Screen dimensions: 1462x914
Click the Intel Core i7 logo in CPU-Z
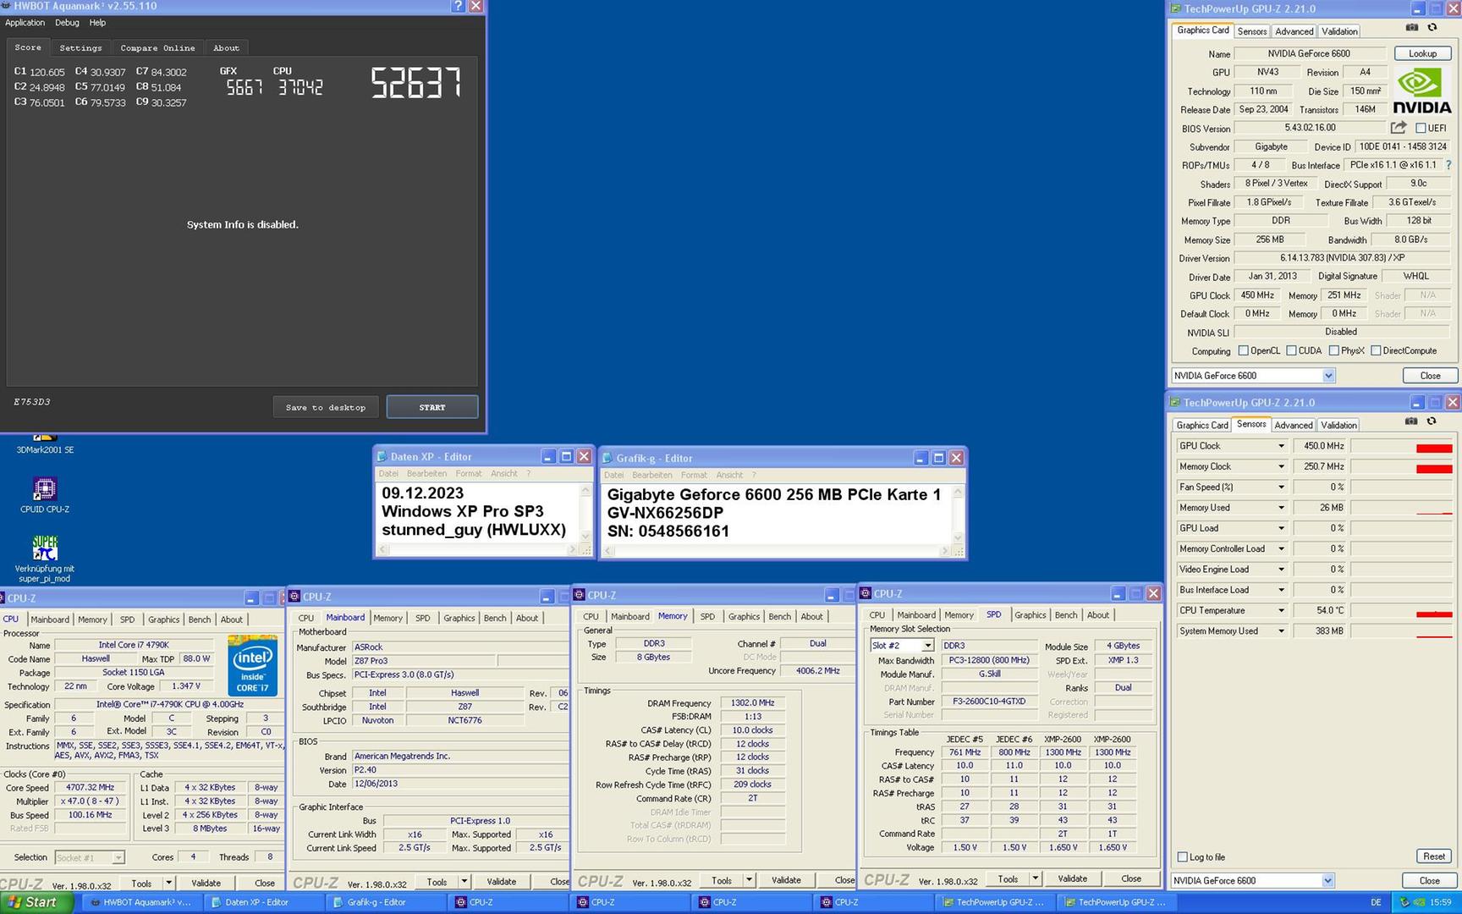pyautogui.click(x=252, y=665)
